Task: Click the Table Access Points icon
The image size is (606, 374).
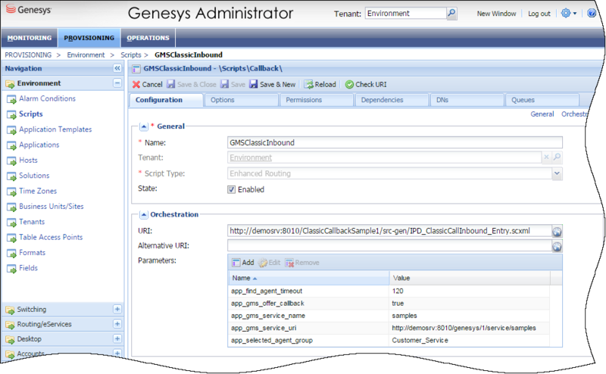Action: (11, 238)
